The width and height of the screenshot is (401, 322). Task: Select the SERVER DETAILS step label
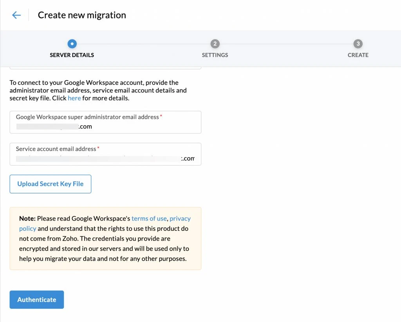point(72,55)
